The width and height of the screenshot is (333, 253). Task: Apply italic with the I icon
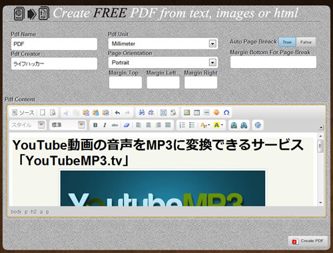pos(105,125)
